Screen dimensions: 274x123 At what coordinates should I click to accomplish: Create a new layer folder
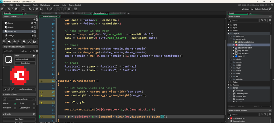34,42
